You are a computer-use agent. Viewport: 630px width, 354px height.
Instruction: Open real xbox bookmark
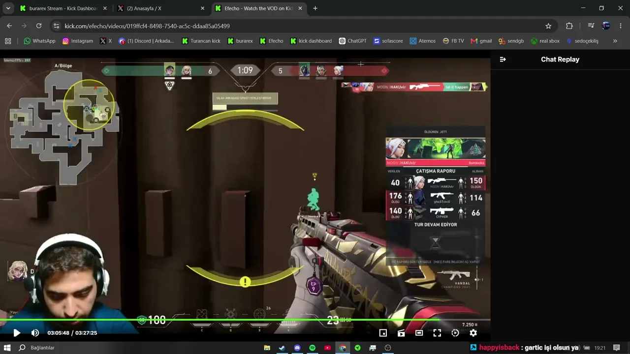545,41
